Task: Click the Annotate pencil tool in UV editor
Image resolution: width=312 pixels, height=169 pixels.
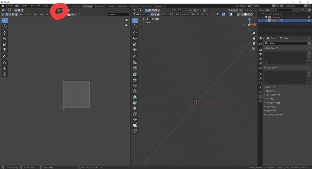Action: point(5,56)
